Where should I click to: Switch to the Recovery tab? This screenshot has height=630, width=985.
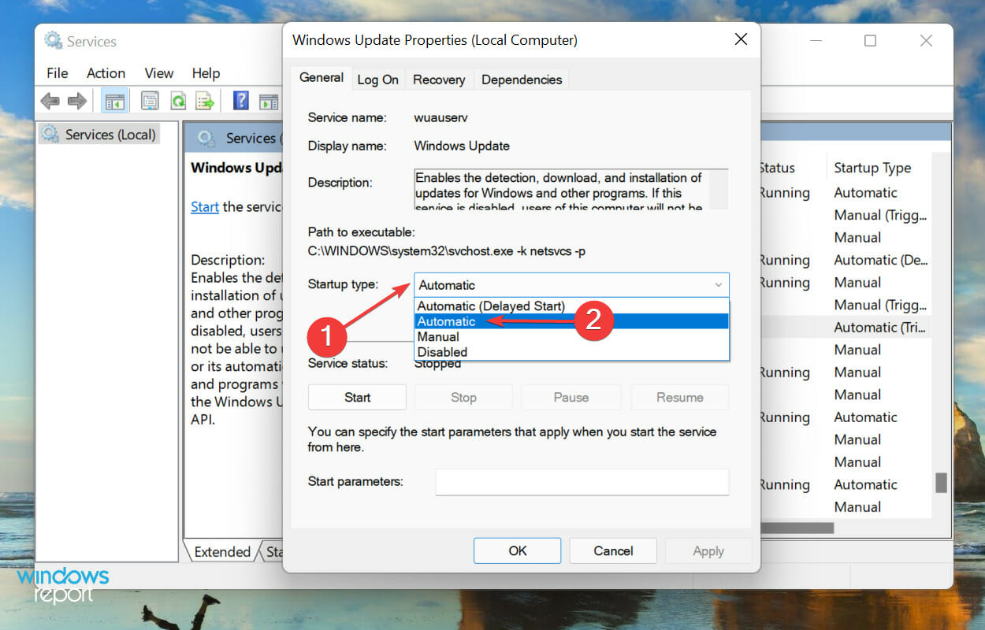[439, 80]
